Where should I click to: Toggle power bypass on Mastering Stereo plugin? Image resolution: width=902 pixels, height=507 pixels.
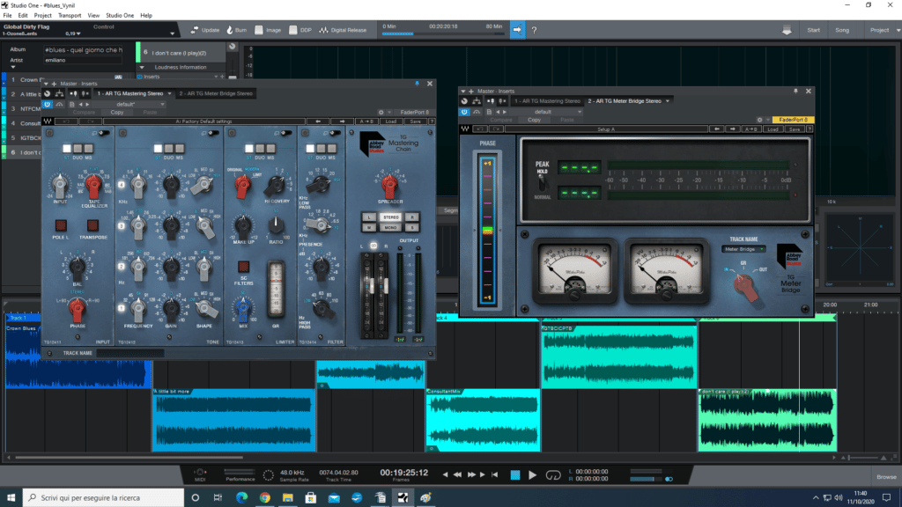tap(48, 104)
